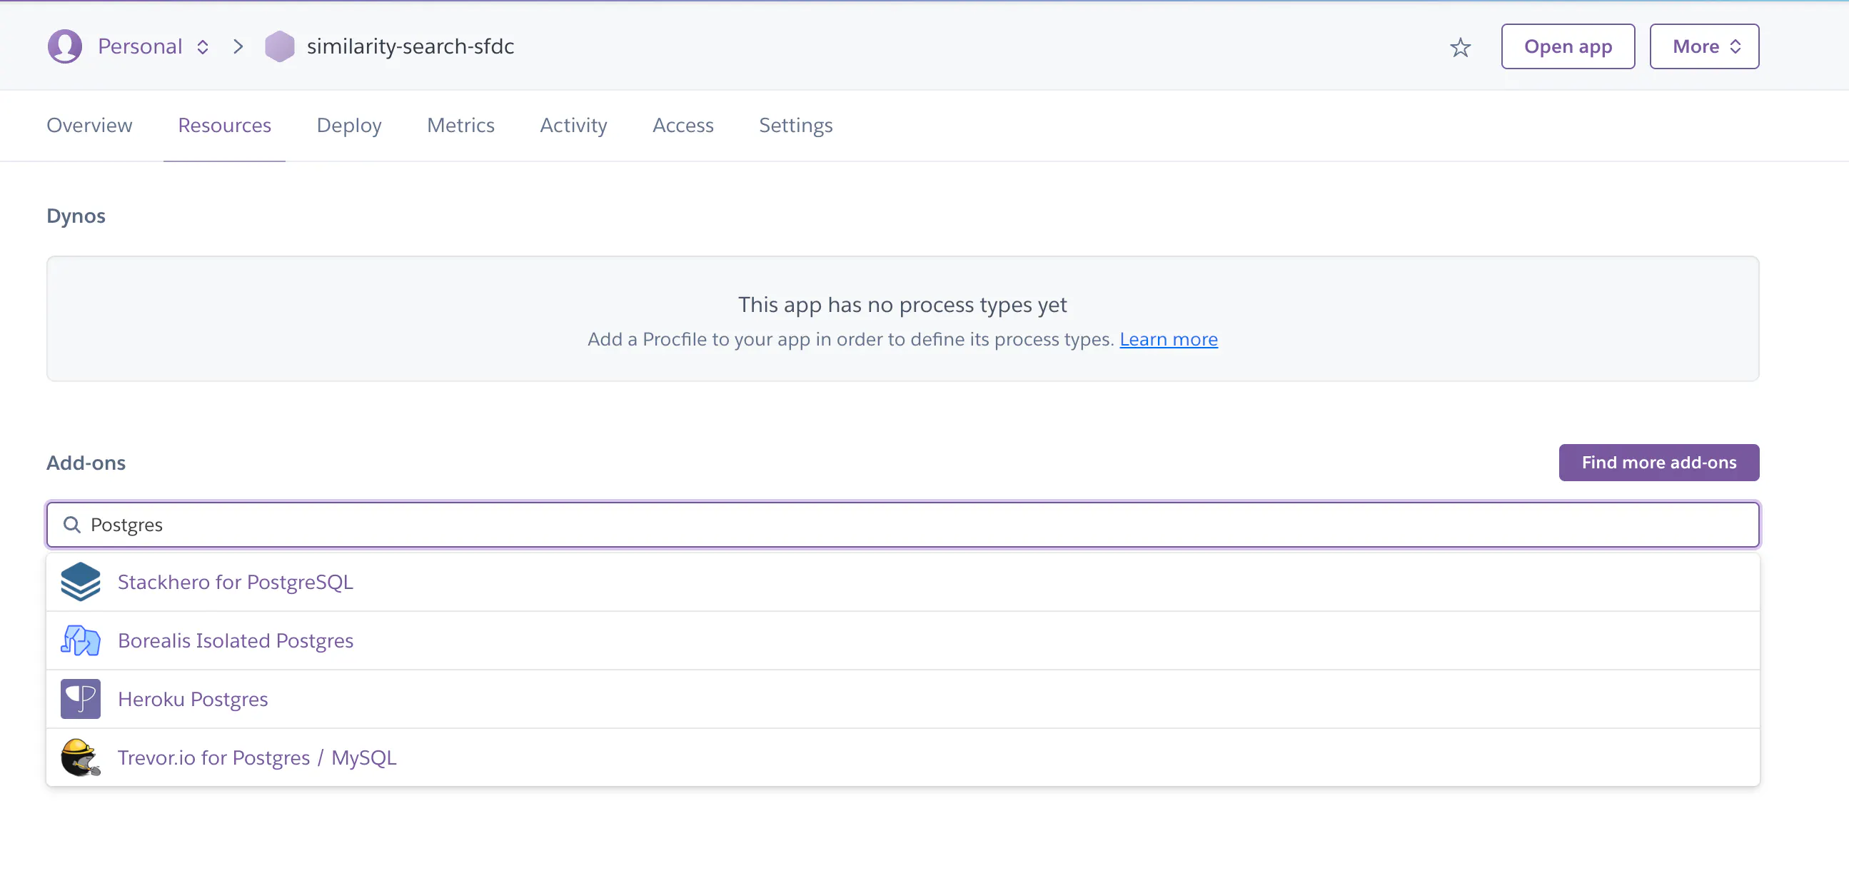Click the Borealis elephant logo icon
1849x891 pixels.
tap(81, 640)
